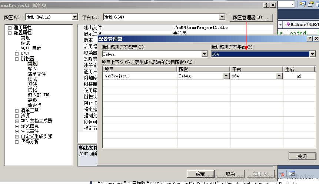
Task: Select 优化 under 链接器
Action: click(32, 90)
